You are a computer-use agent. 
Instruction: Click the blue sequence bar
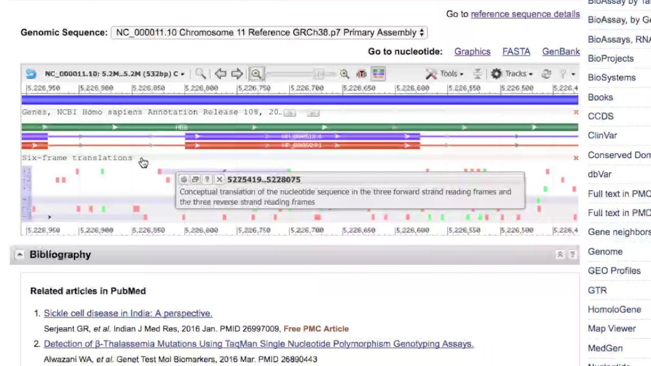[x=300, y=101]
